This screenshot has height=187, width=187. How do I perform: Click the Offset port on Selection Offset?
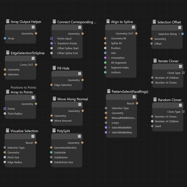151,44
